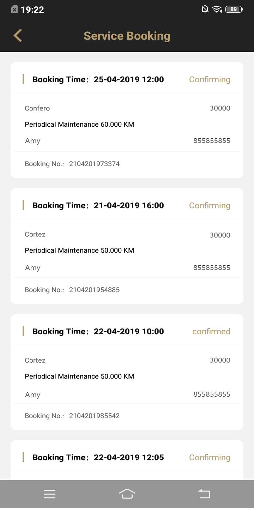This screenshot has height=508, width=254.
Task: Tap the Wi-Fi status icon
Action: pyautogui.click(x=217, y=10)
